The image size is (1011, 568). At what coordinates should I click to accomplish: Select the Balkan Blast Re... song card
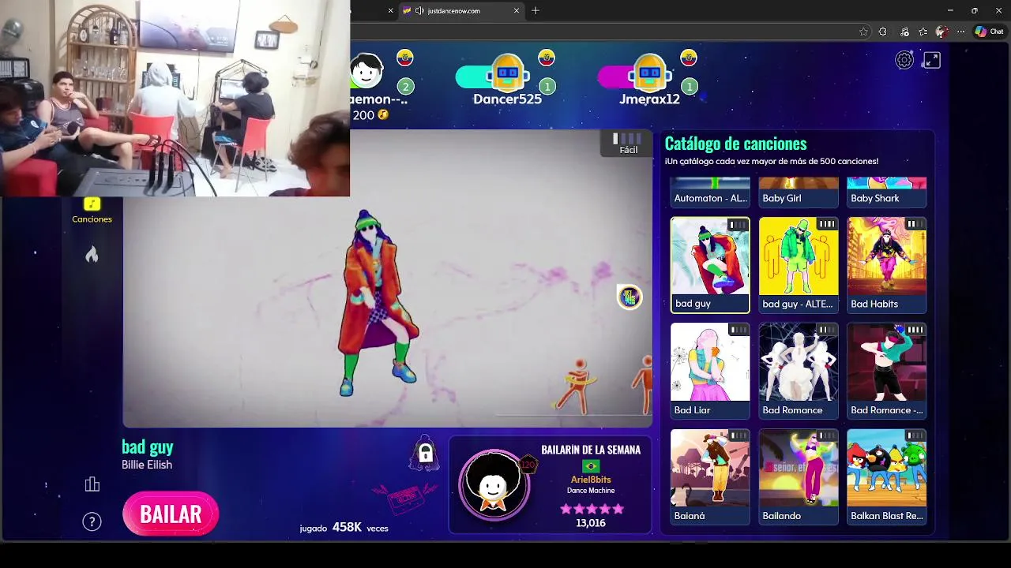coord(886,476)
